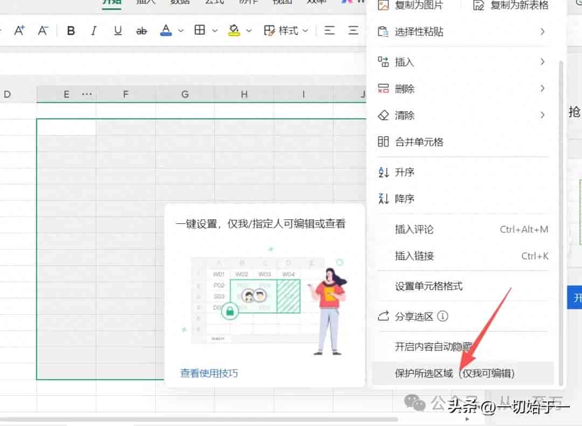Increase font size with A+ icon
This screenshot has height=426, width=582.
coord(19,30)
